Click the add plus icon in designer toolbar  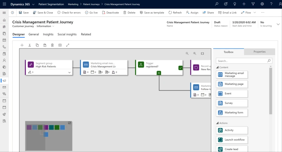(x=22, y=45)
